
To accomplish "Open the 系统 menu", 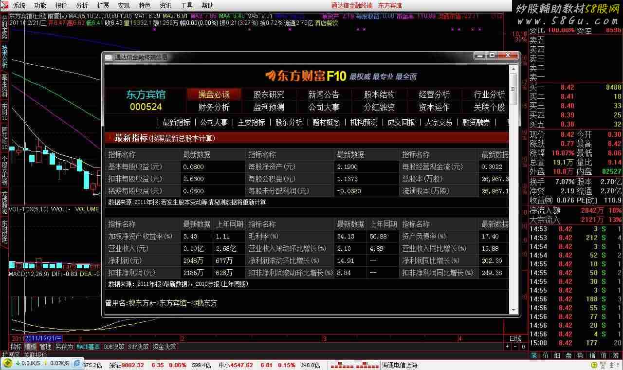I will coord(19,5).
